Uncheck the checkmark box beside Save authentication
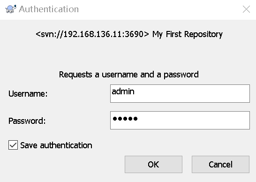The width and height of the screenshot is (256, 182). pyautogui.click(x=13, y=145)
